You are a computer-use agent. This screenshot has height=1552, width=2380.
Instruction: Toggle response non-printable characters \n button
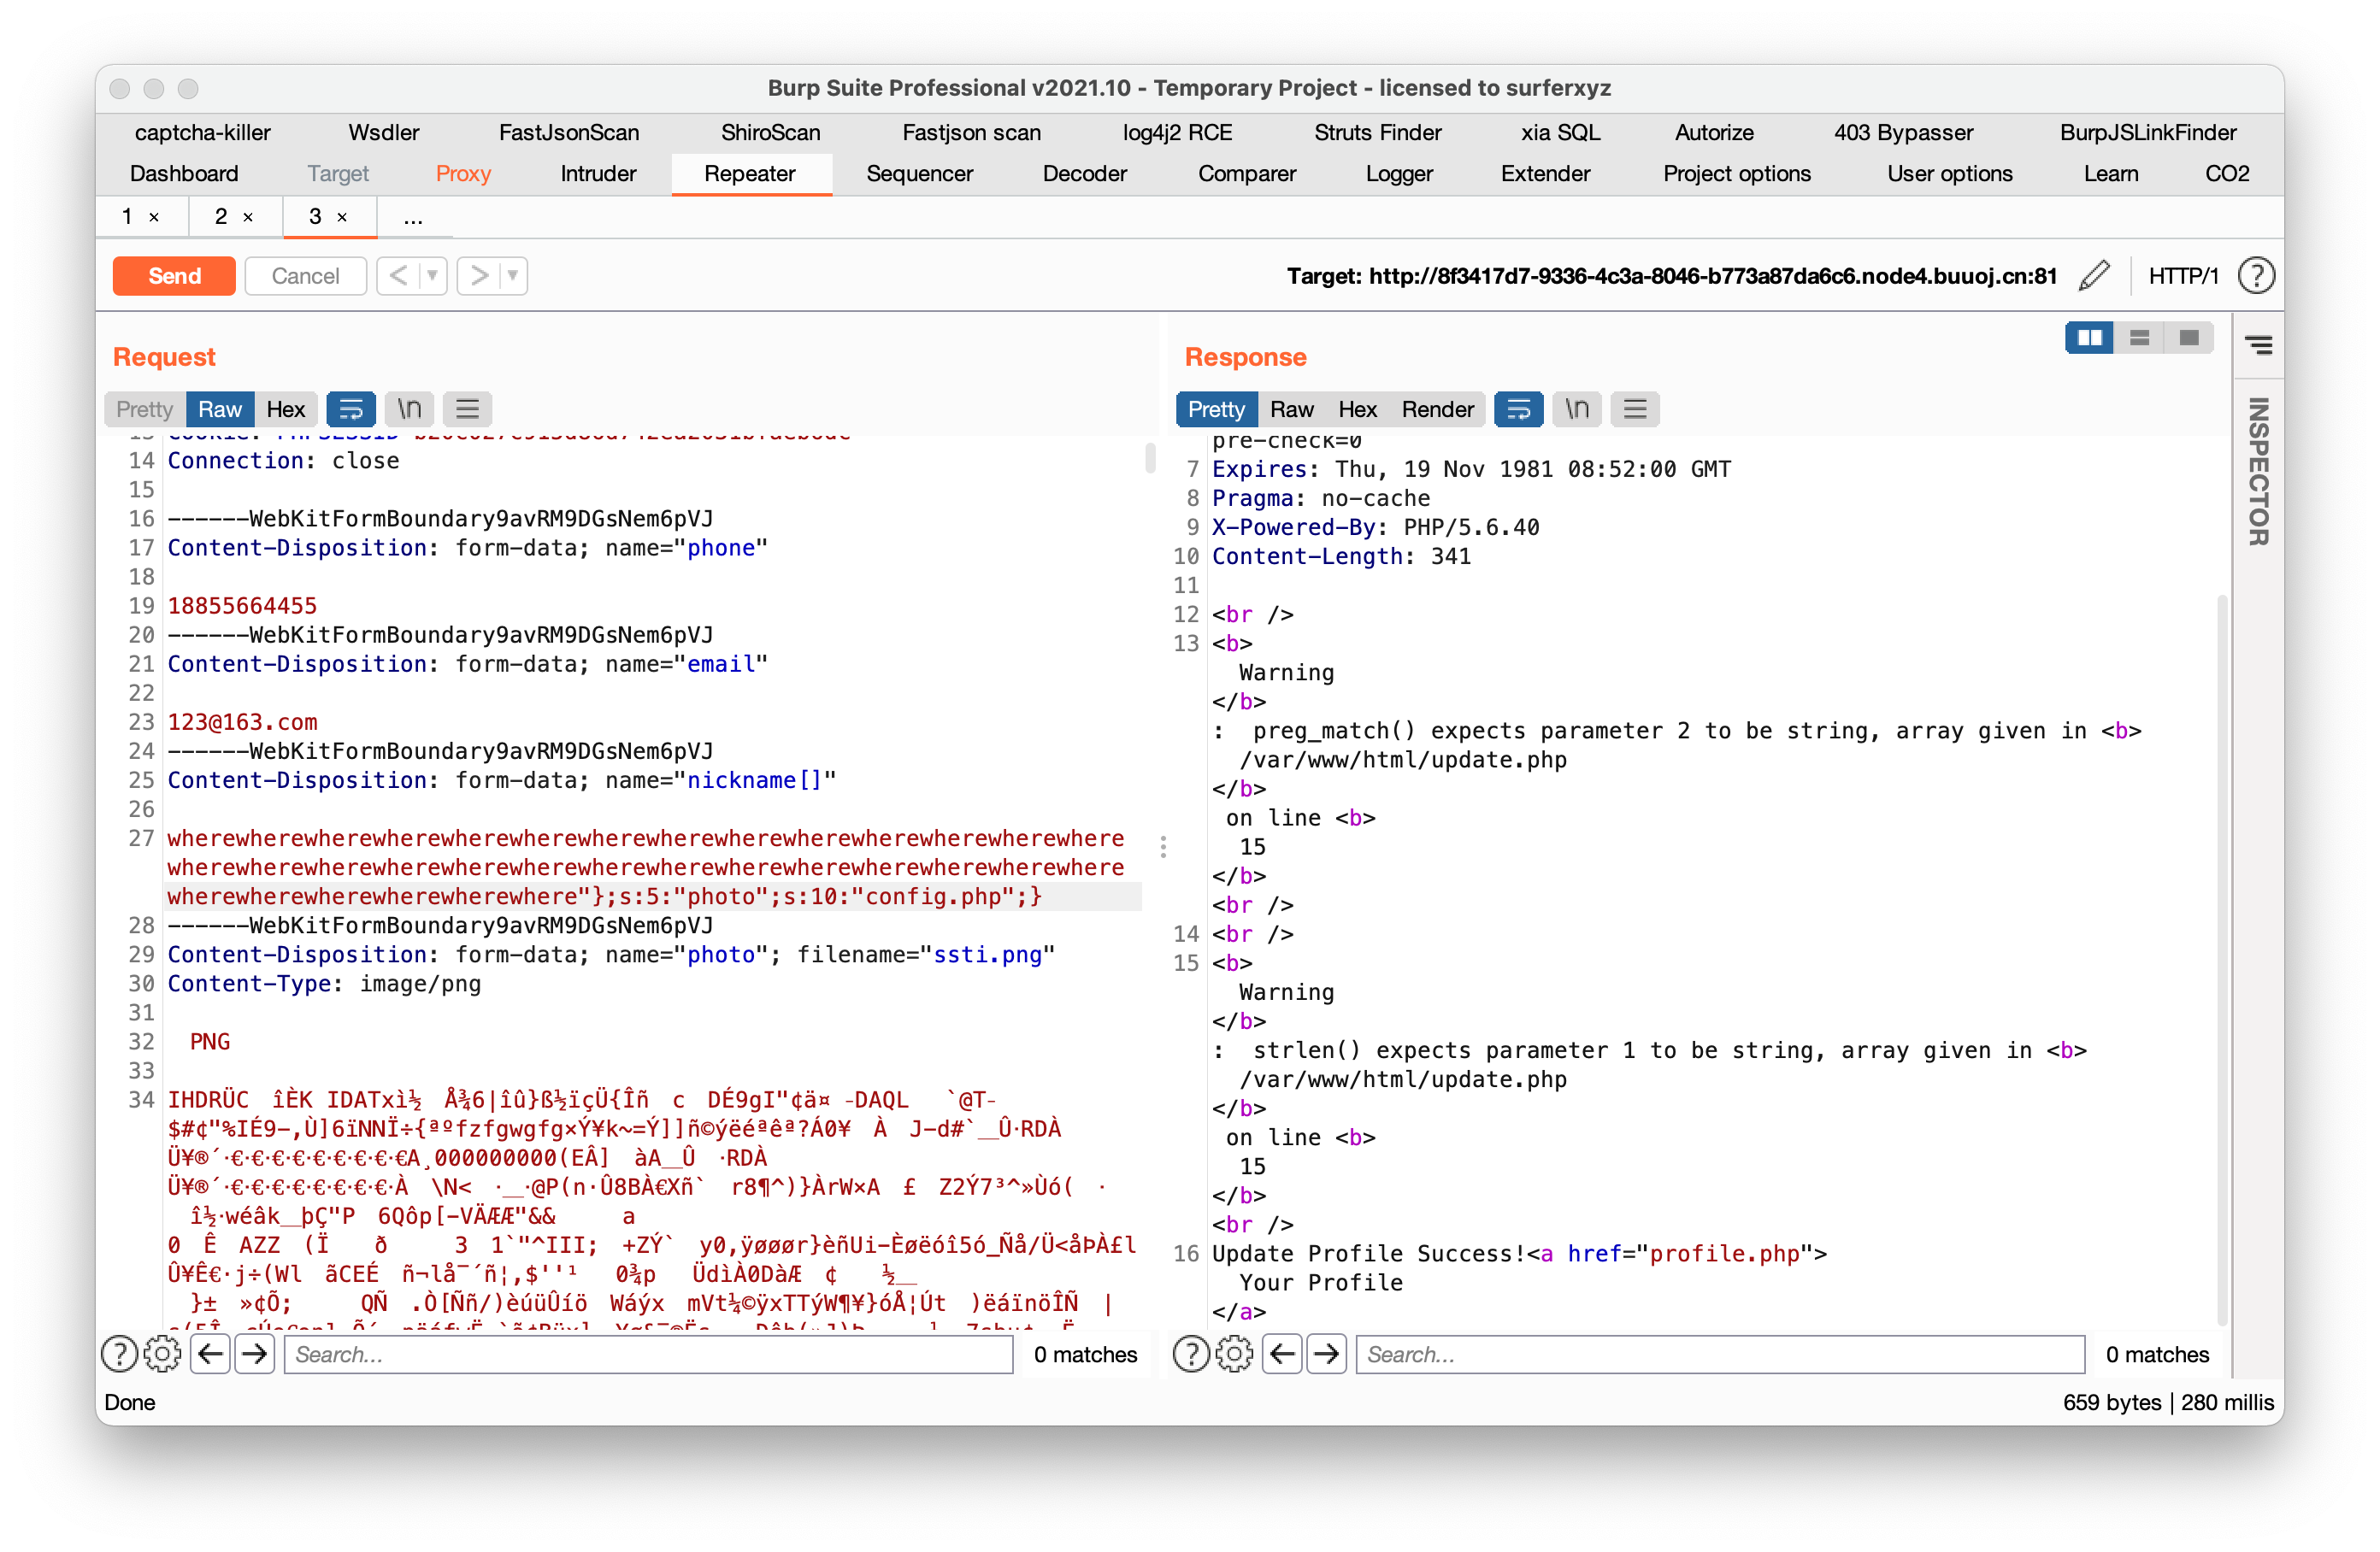pos(1577,409)
